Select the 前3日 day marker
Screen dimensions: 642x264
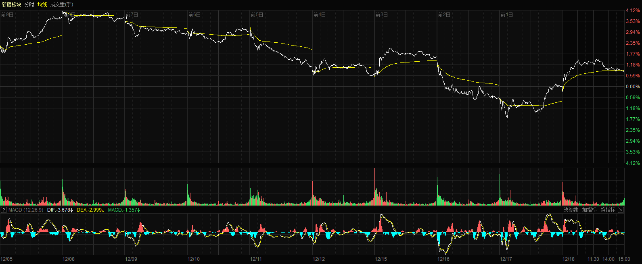[382, 15]
